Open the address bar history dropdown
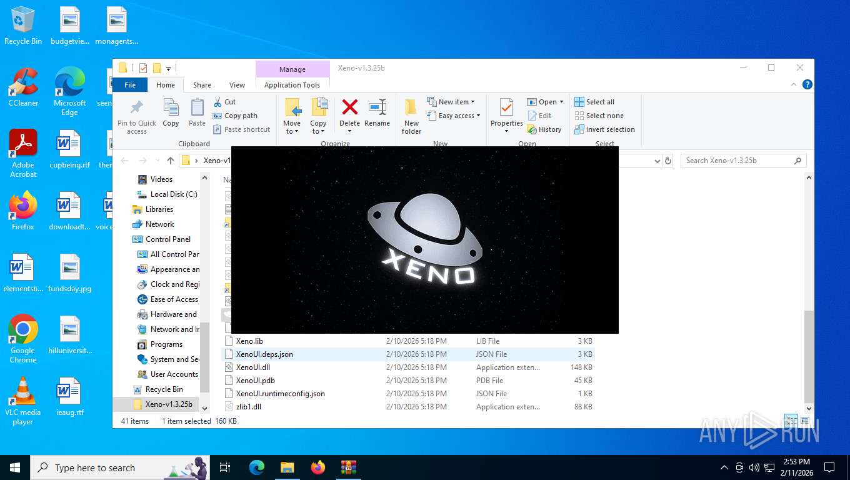Image resolution: width=850 pixels, height=480 pixels. (657, 161)
